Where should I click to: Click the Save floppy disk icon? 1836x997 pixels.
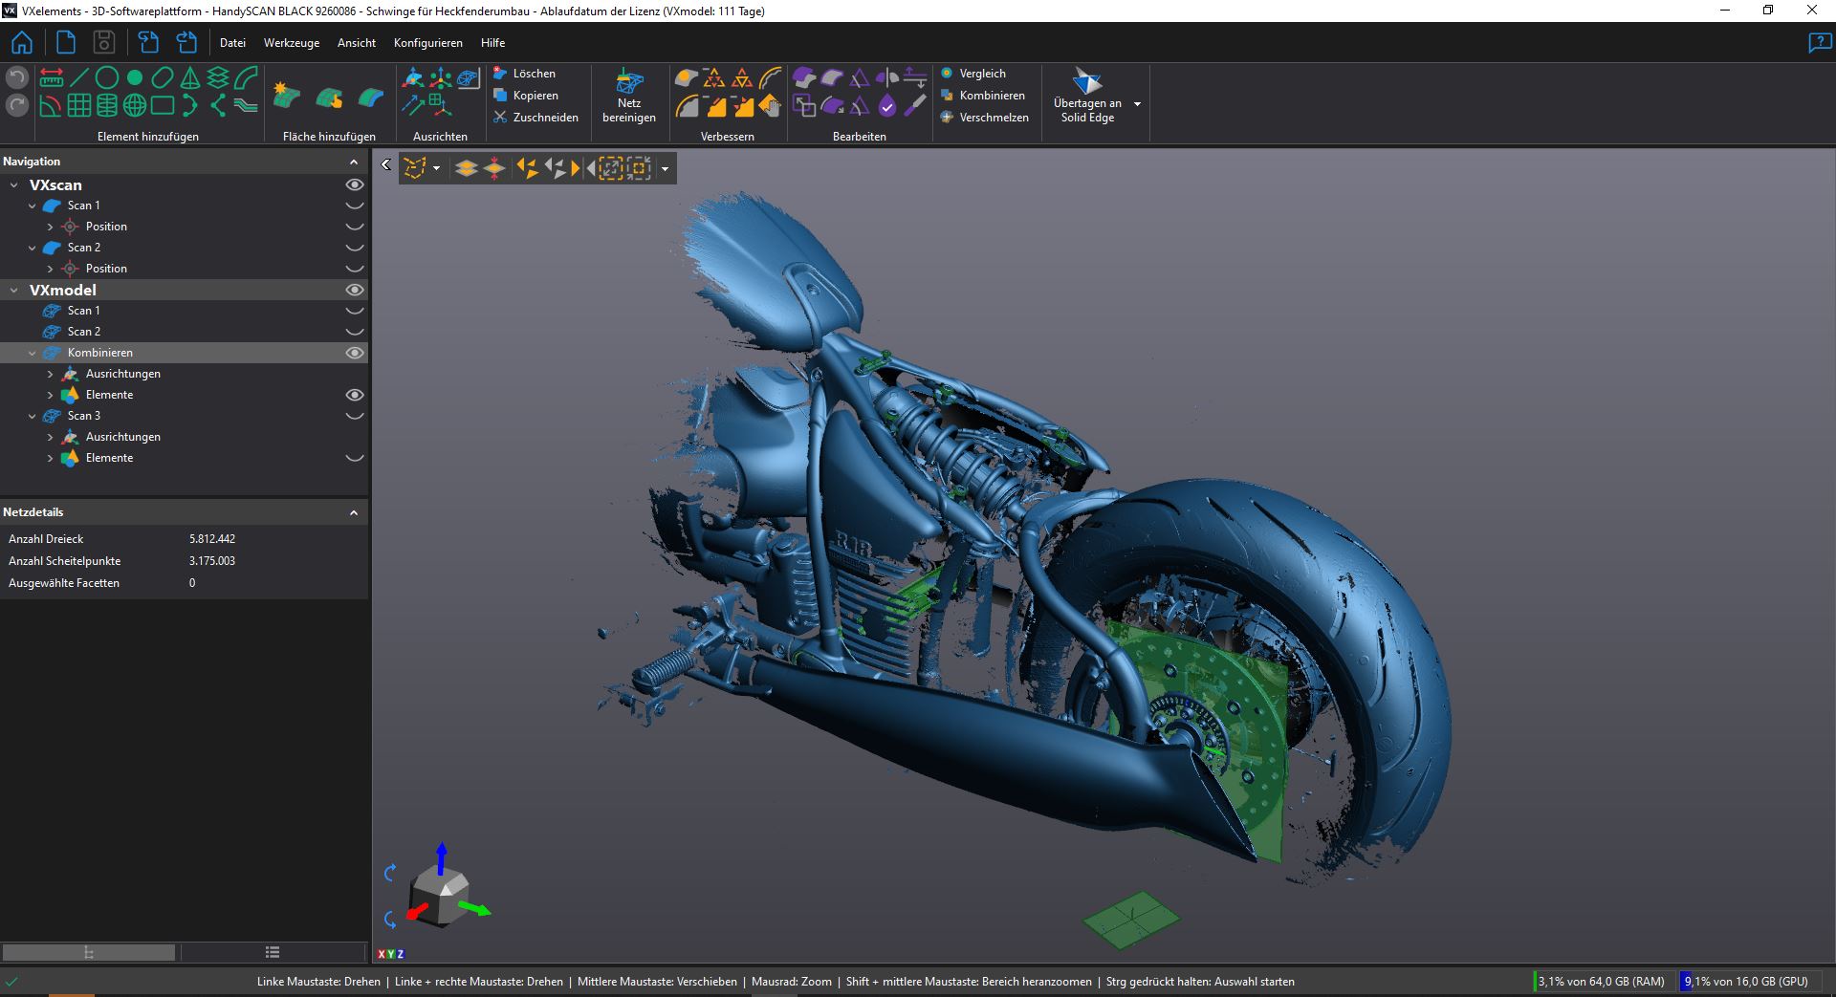[104, 42]
